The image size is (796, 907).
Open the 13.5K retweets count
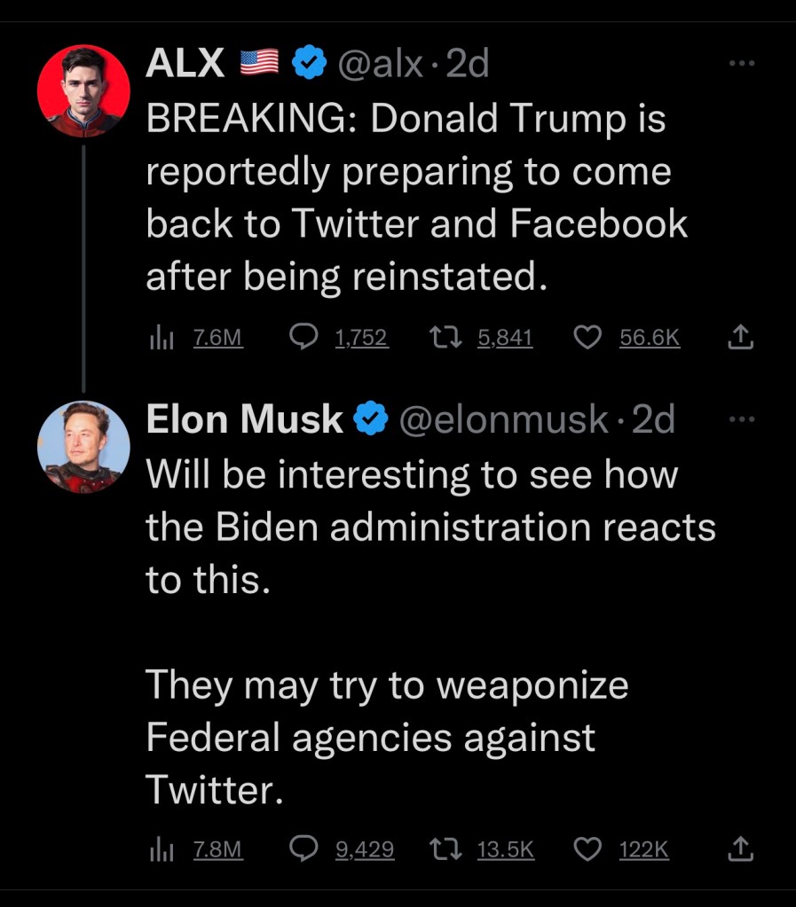point(506,849)
